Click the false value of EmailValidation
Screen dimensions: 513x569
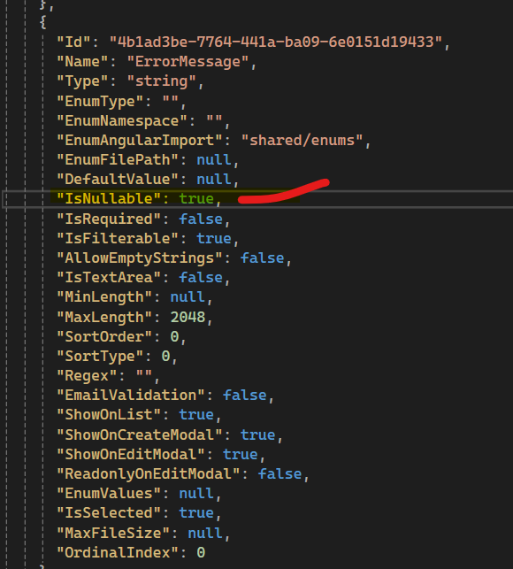pos(244,396)
